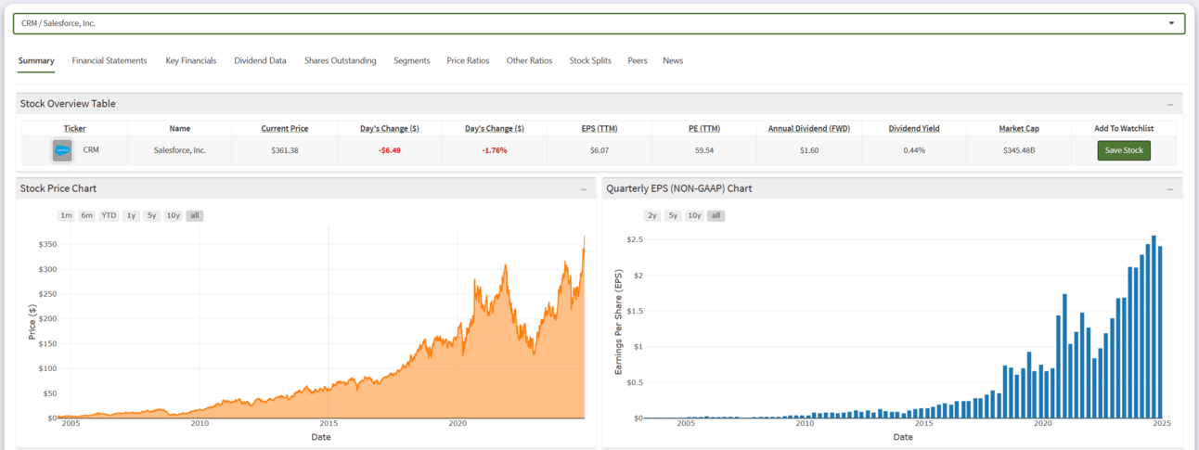This screenshot has width=1199, height=450.
Task: Switch to Financial Statements tab
Action: tap(110, 61)
